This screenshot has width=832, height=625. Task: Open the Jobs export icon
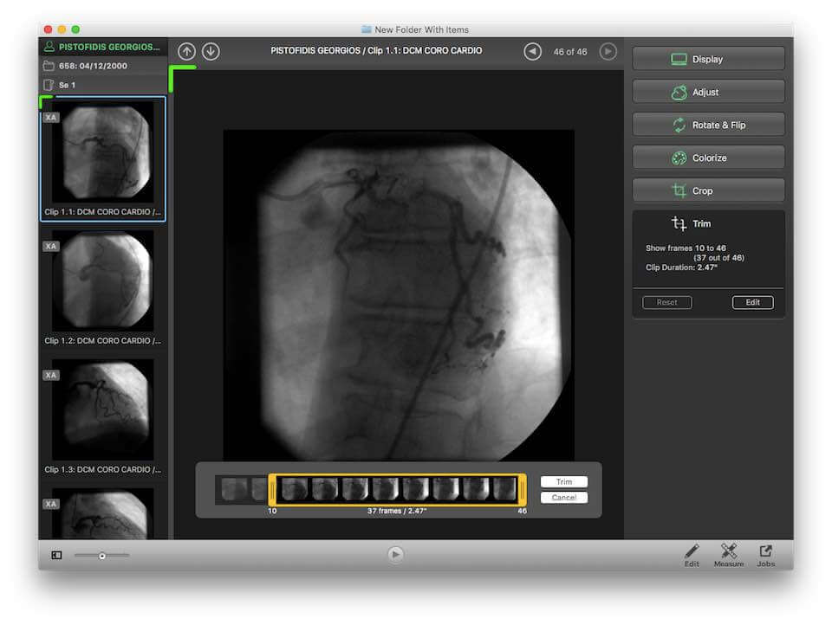coord(766,554)
